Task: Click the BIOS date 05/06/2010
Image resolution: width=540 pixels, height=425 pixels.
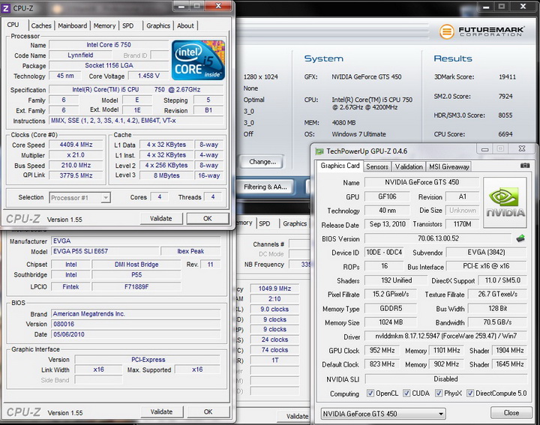Action: pos(136,334)
